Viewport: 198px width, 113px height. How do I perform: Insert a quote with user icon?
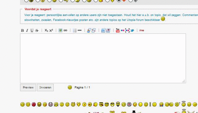pyautogui.click(x=89, y=30)
